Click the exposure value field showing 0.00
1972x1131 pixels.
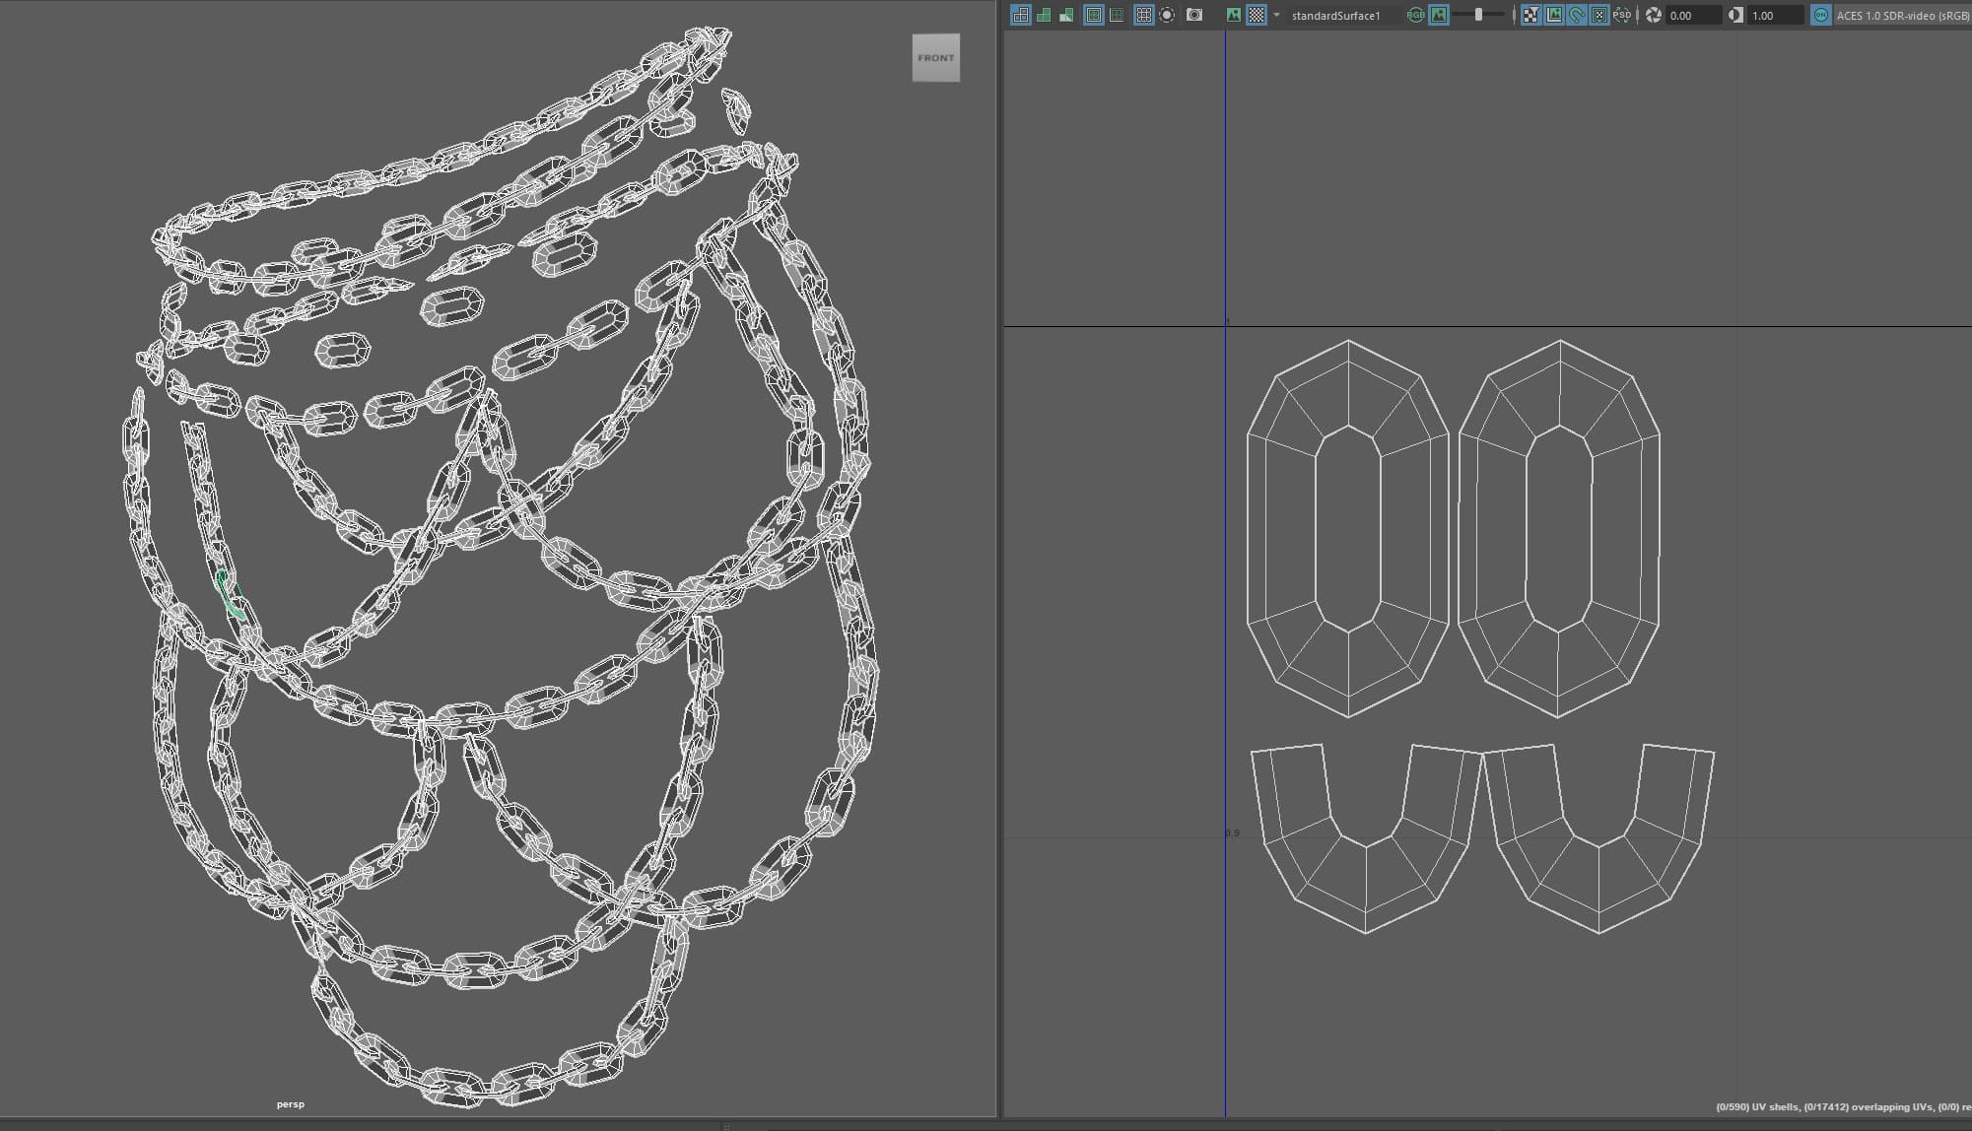tap(1692, 16)
